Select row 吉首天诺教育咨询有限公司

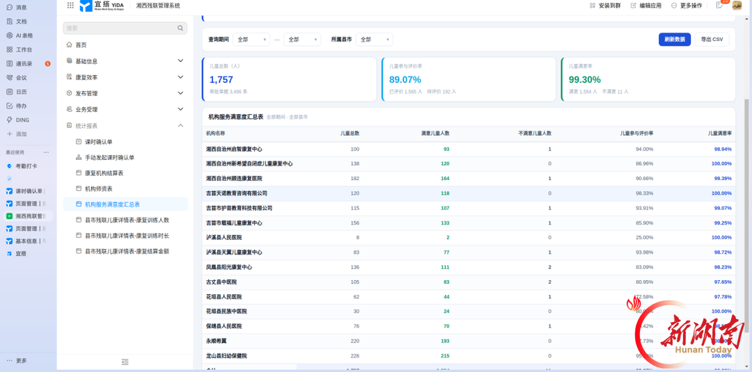tap(469, 193)
